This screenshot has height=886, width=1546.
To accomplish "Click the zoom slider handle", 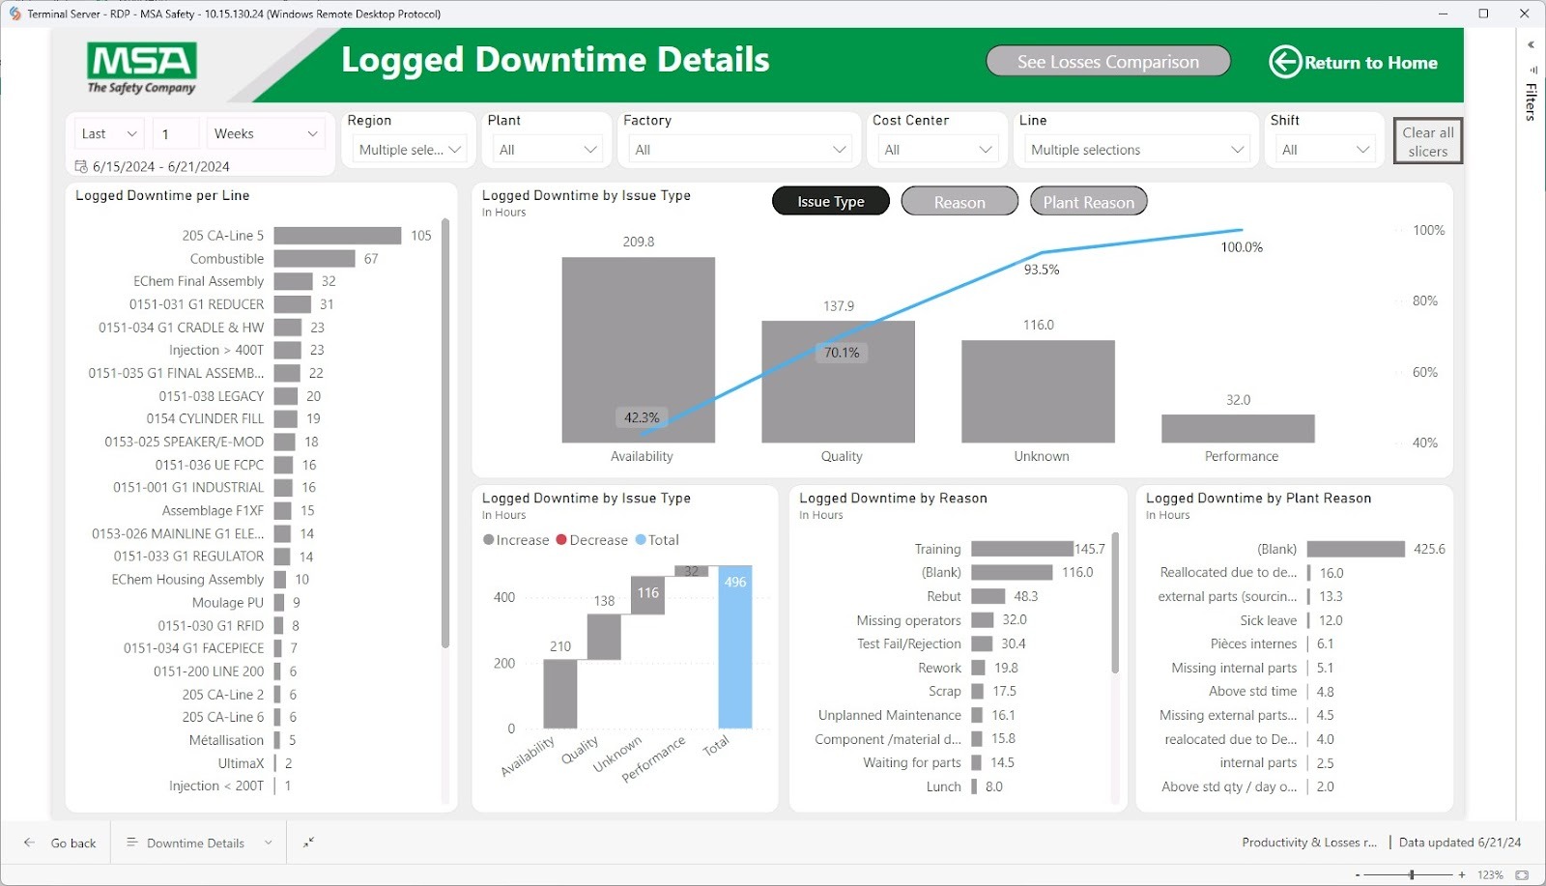I will (1412, 874).
